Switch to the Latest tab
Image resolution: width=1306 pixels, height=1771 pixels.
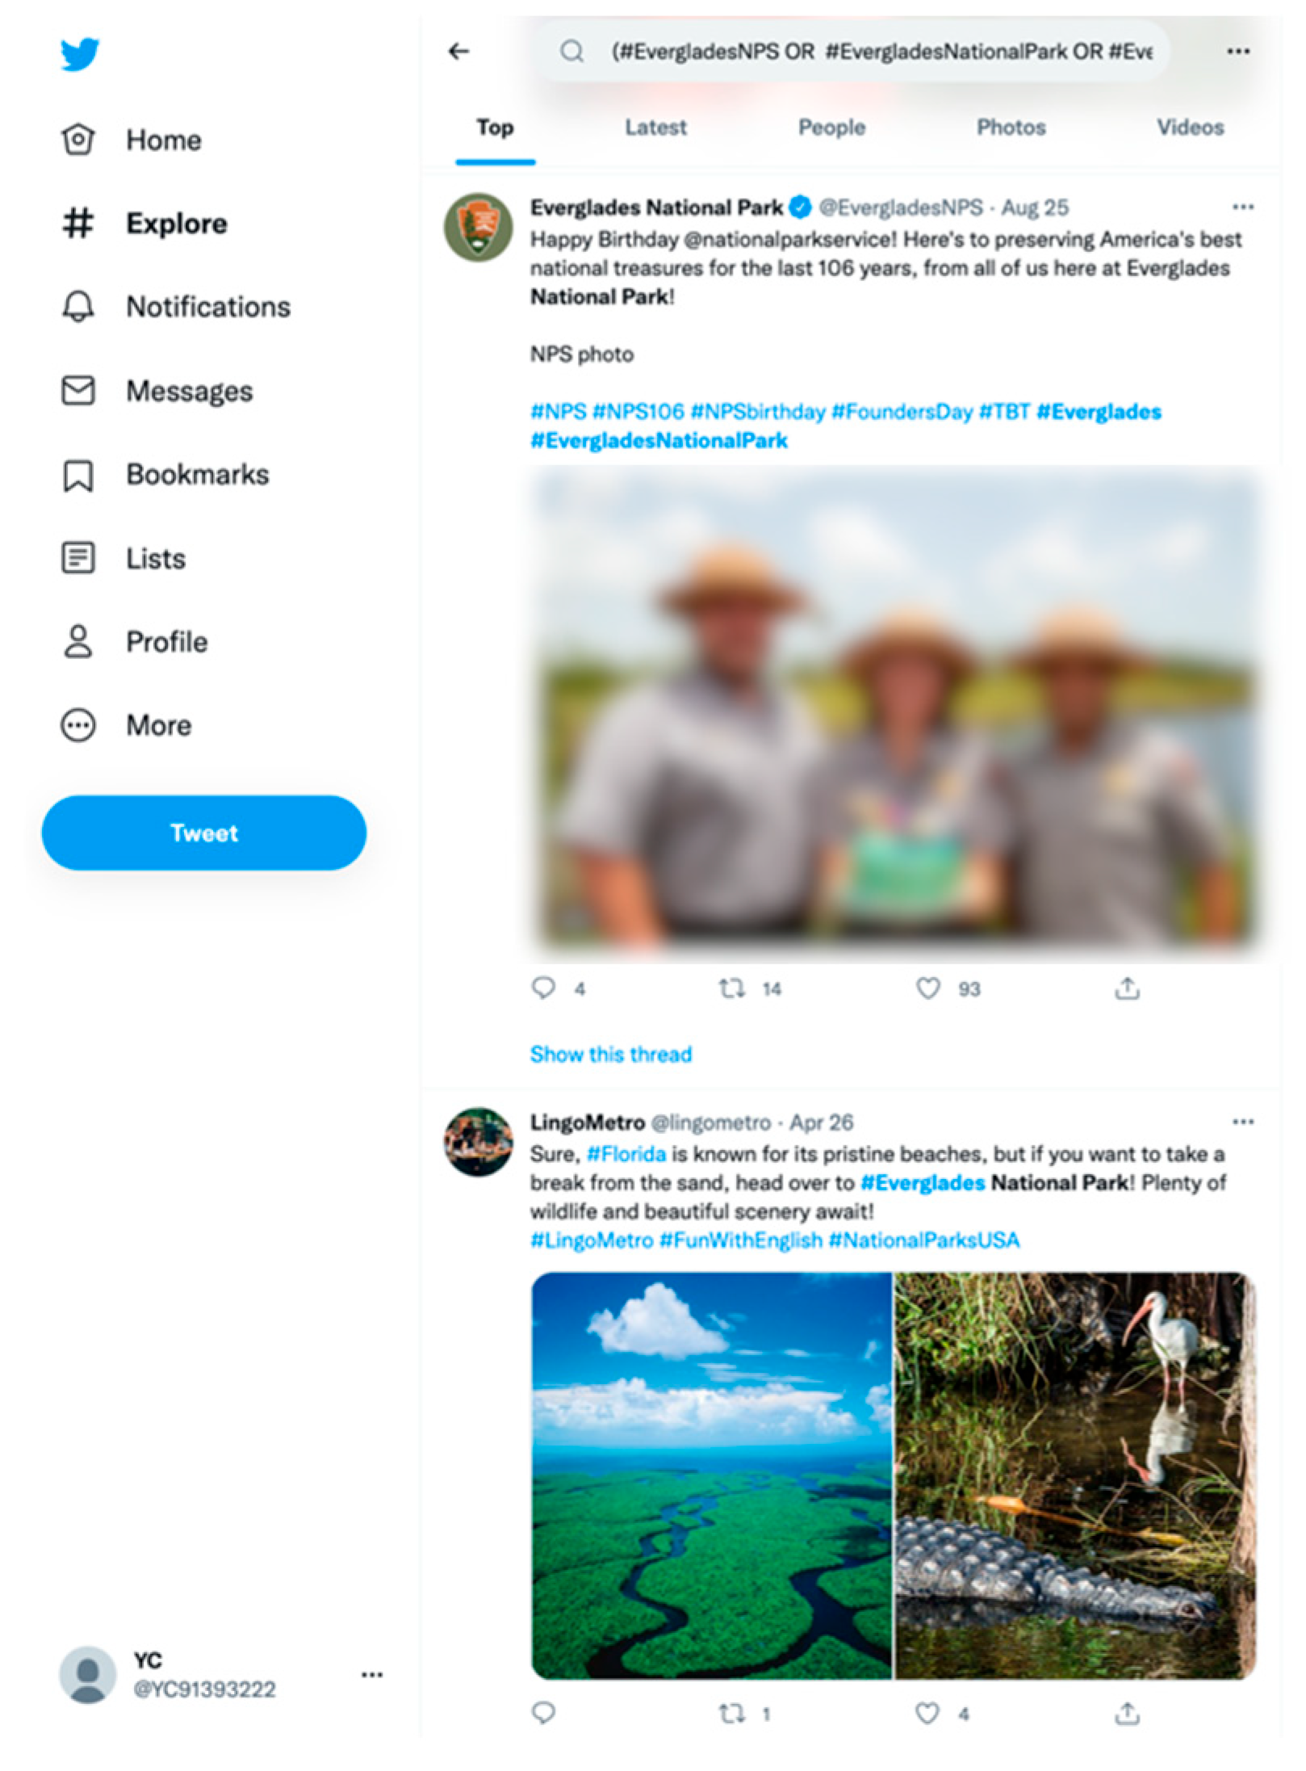pyautogui.click(x=655, y=128)
